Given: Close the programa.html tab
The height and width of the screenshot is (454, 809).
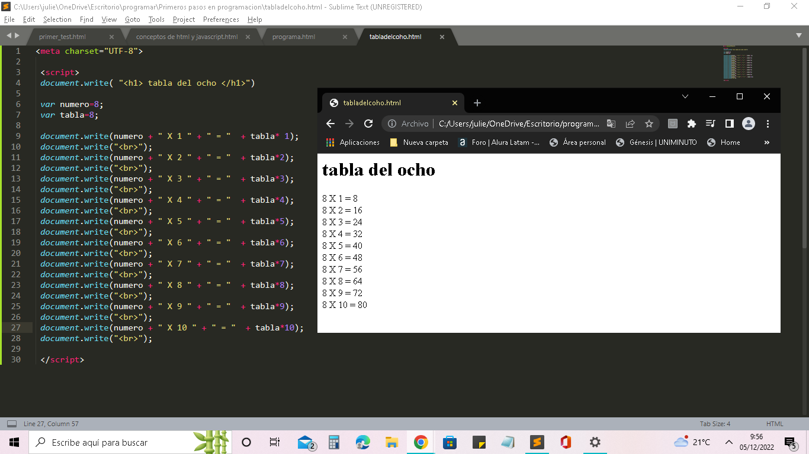Looking at the screenshot, I should tap(345, 37).
